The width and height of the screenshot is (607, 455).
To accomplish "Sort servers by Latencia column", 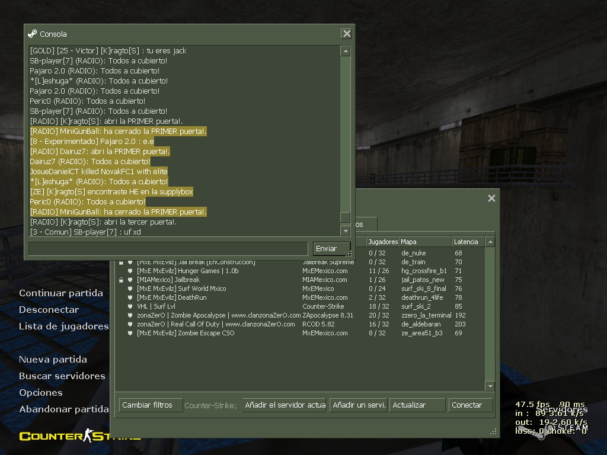I will (468, 242).
